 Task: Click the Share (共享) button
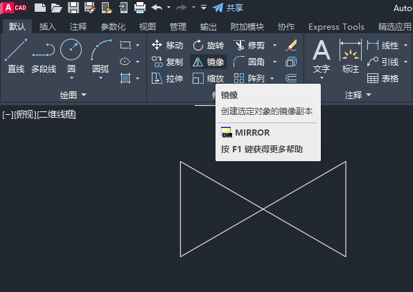[228, 8]
